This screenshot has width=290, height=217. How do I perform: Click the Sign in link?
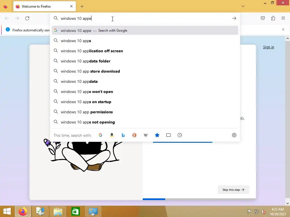point(268,47)
